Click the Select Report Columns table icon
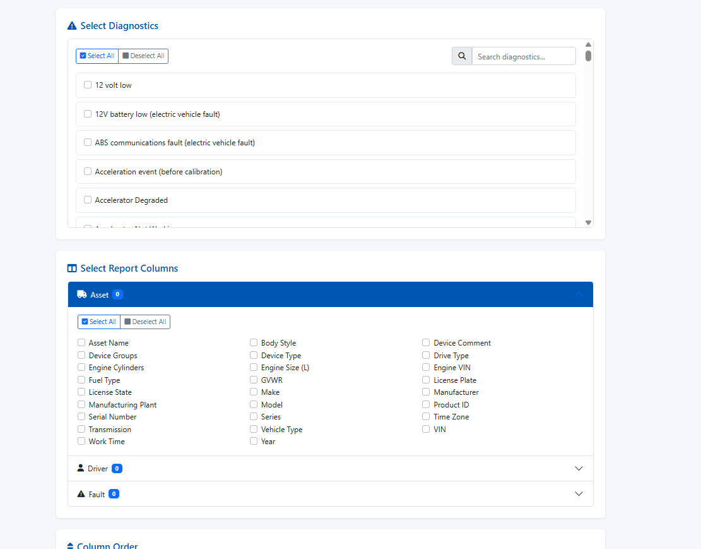Image resolution: width=701 pixels, height=549 pixels. point(72,268)
